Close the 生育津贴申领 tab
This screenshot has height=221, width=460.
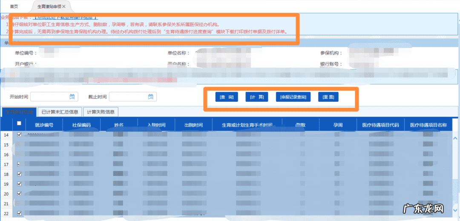click(x=64, y=7)
